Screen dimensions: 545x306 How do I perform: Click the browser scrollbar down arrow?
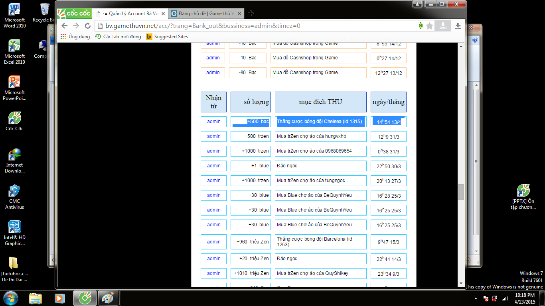[x=461, y=284]
